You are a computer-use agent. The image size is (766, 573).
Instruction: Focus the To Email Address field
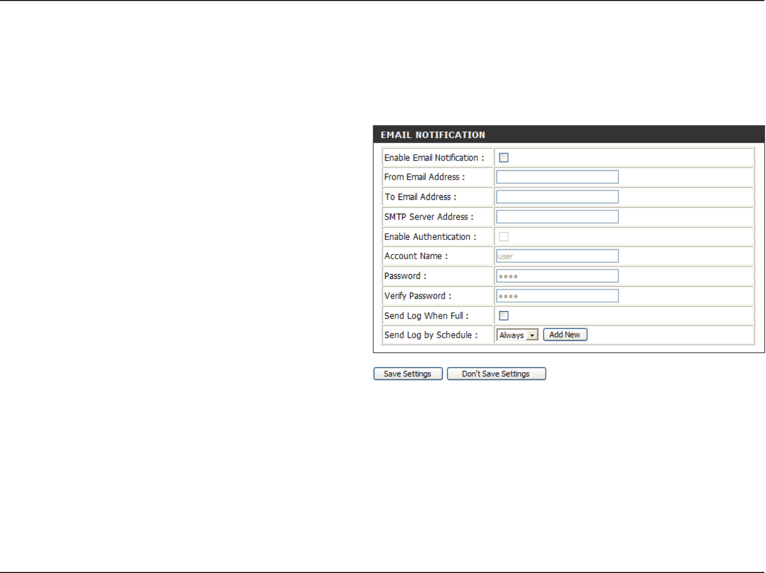coord(557,197)
